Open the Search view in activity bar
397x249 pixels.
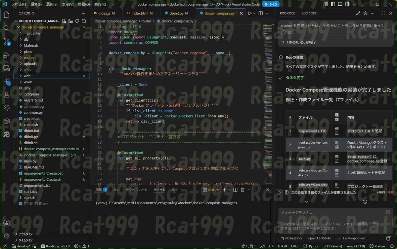(x=6, y=28)
